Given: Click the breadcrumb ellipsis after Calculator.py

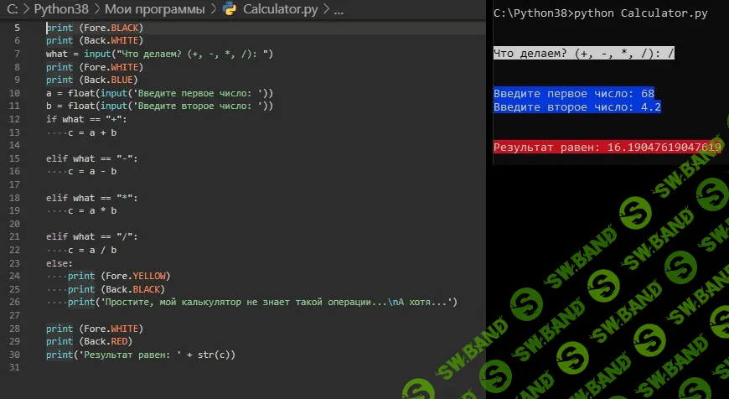Looking at the screenshot, I should (338, 10).
